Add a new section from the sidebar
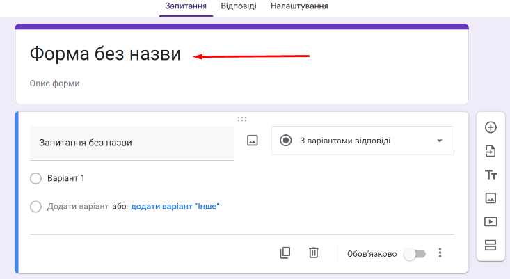The width and height of the screenshot is (510, 279). coord(491,245)
